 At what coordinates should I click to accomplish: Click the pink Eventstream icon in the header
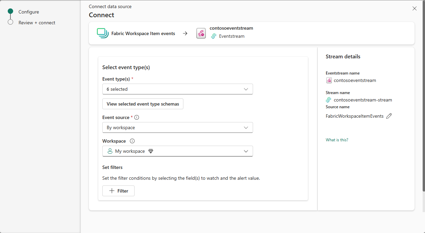click(x=201, y=33)
